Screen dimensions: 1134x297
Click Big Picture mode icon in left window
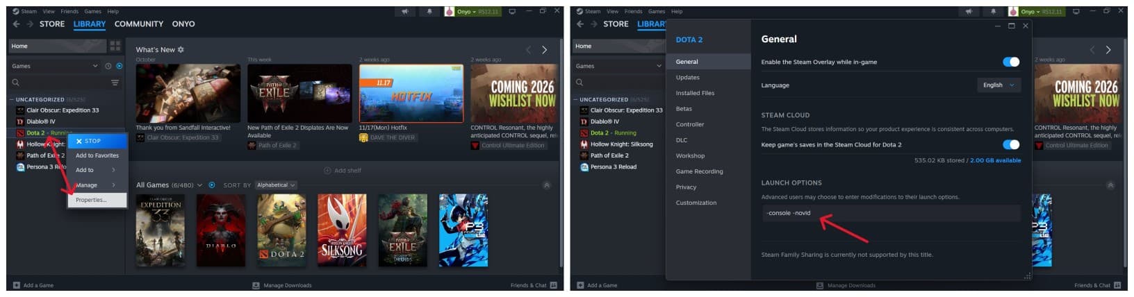512,11
